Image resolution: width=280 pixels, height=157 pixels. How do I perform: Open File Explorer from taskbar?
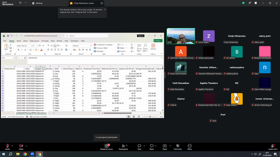coord(18,154)
